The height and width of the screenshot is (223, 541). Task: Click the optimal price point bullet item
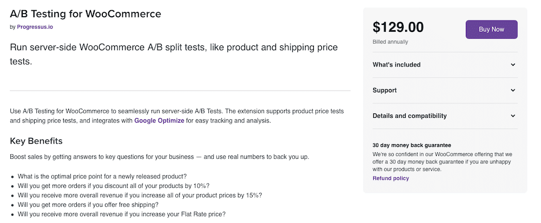[x=102, y=176]
